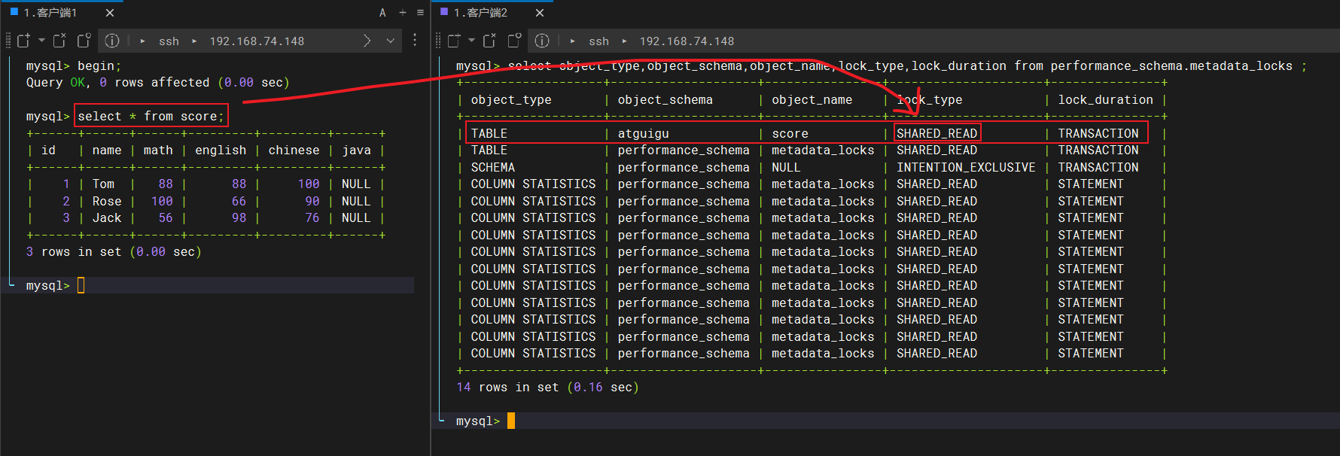Click the triangle before the IP in 客户端1 address bar
The image size is (1340, 456).
pyautogui.click(x=194, y=41)
